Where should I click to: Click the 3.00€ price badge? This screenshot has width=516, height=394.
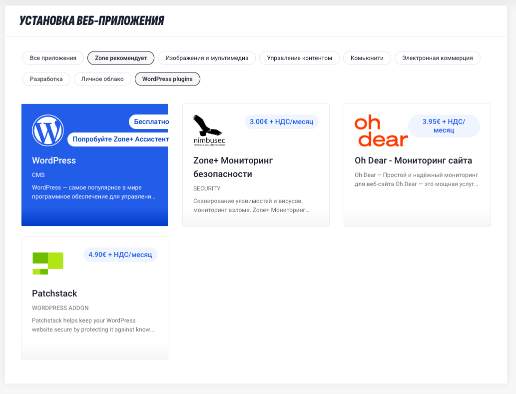pyautogui.click(x=281, y=121)
